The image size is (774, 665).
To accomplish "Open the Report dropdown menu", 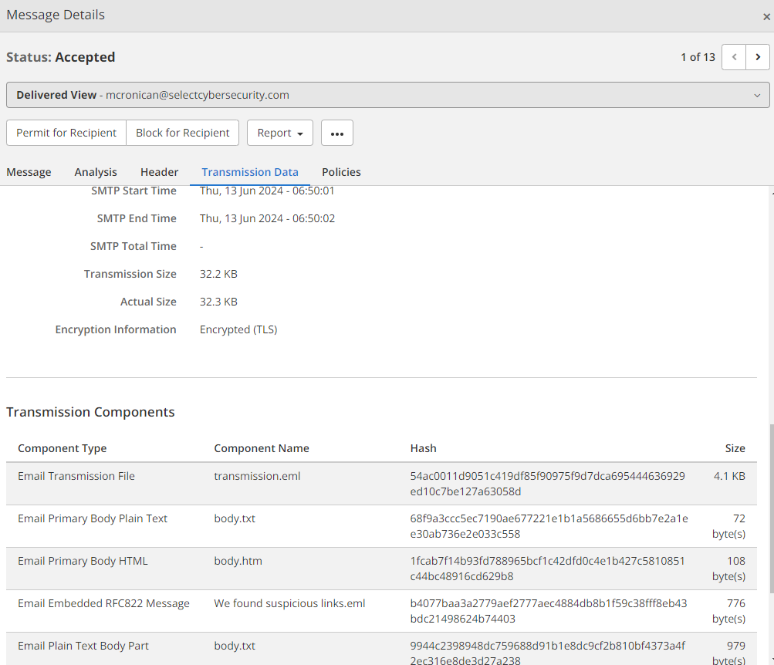I will click(280, 133).
